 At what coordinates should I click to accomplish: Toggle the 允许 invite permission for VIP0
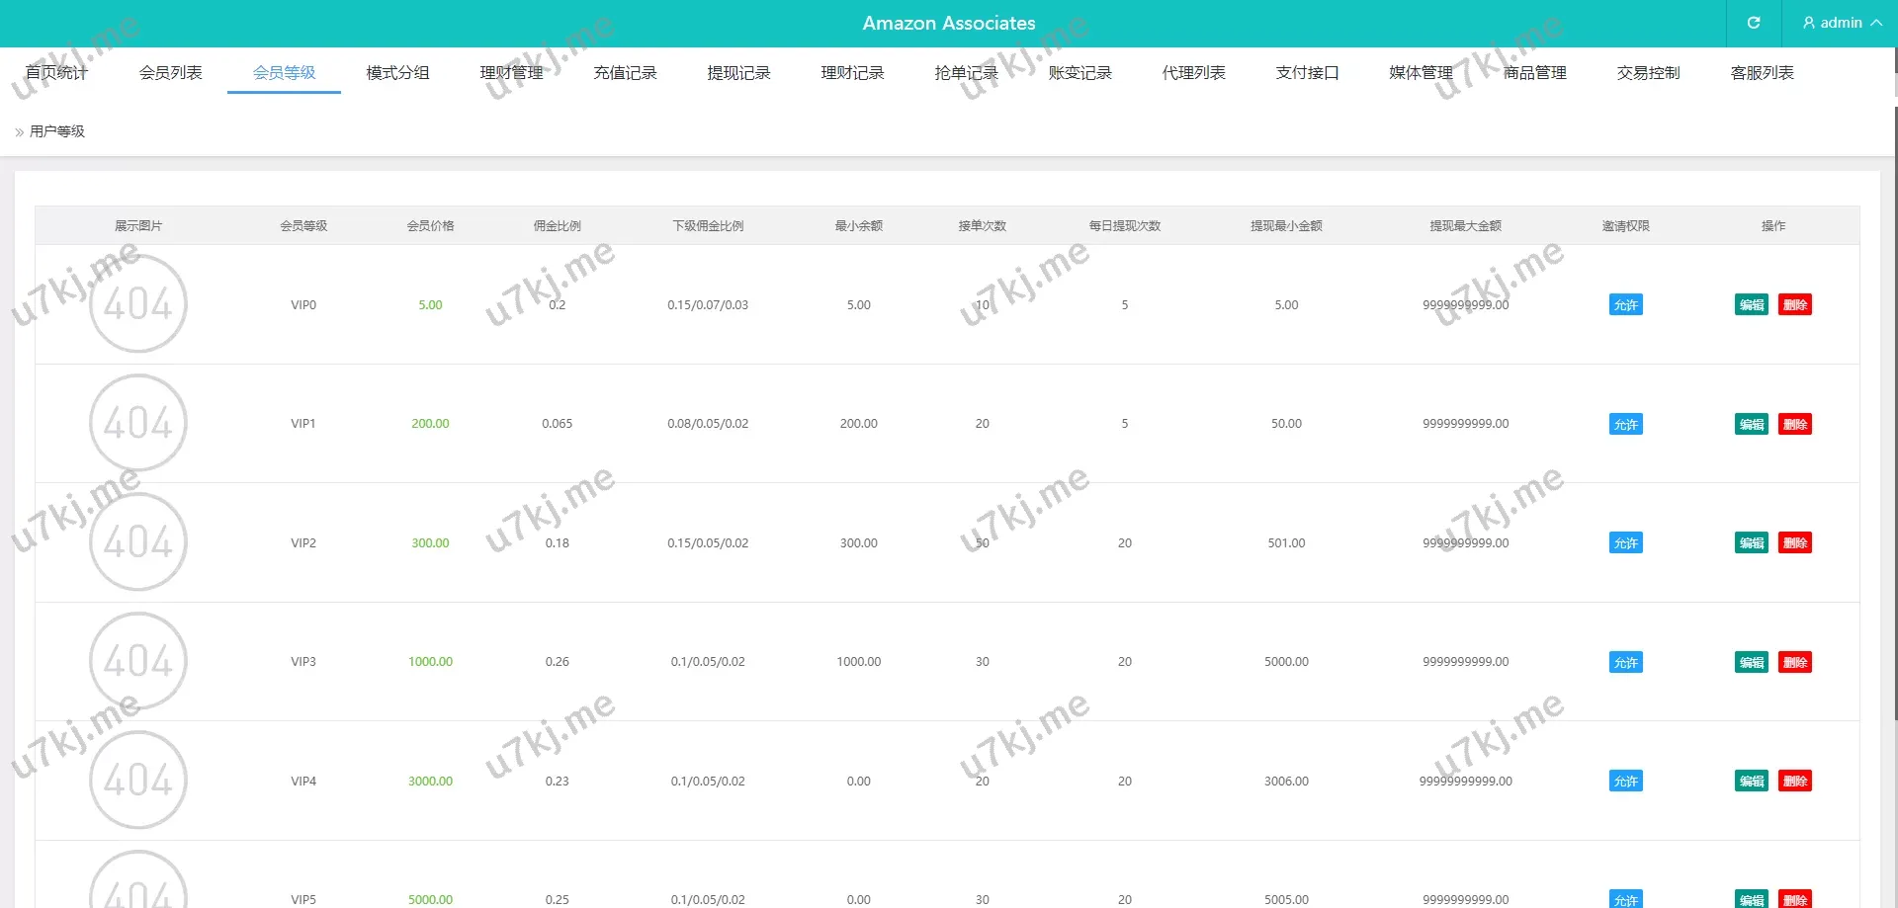(x=1625, y=305)
